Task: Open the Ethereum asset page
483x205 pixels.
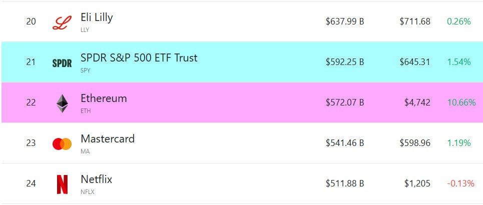Action: pos(104,98)
